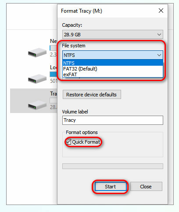Image resolution: width=179 pixels, height=212 pixels.
Task: Collapse the File system dropdown arrow
Action: tap(159, 55)
